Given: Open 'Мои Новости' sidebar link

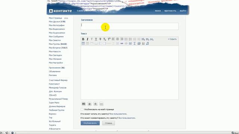Looking at the screenshot, I should pos(55,51).
